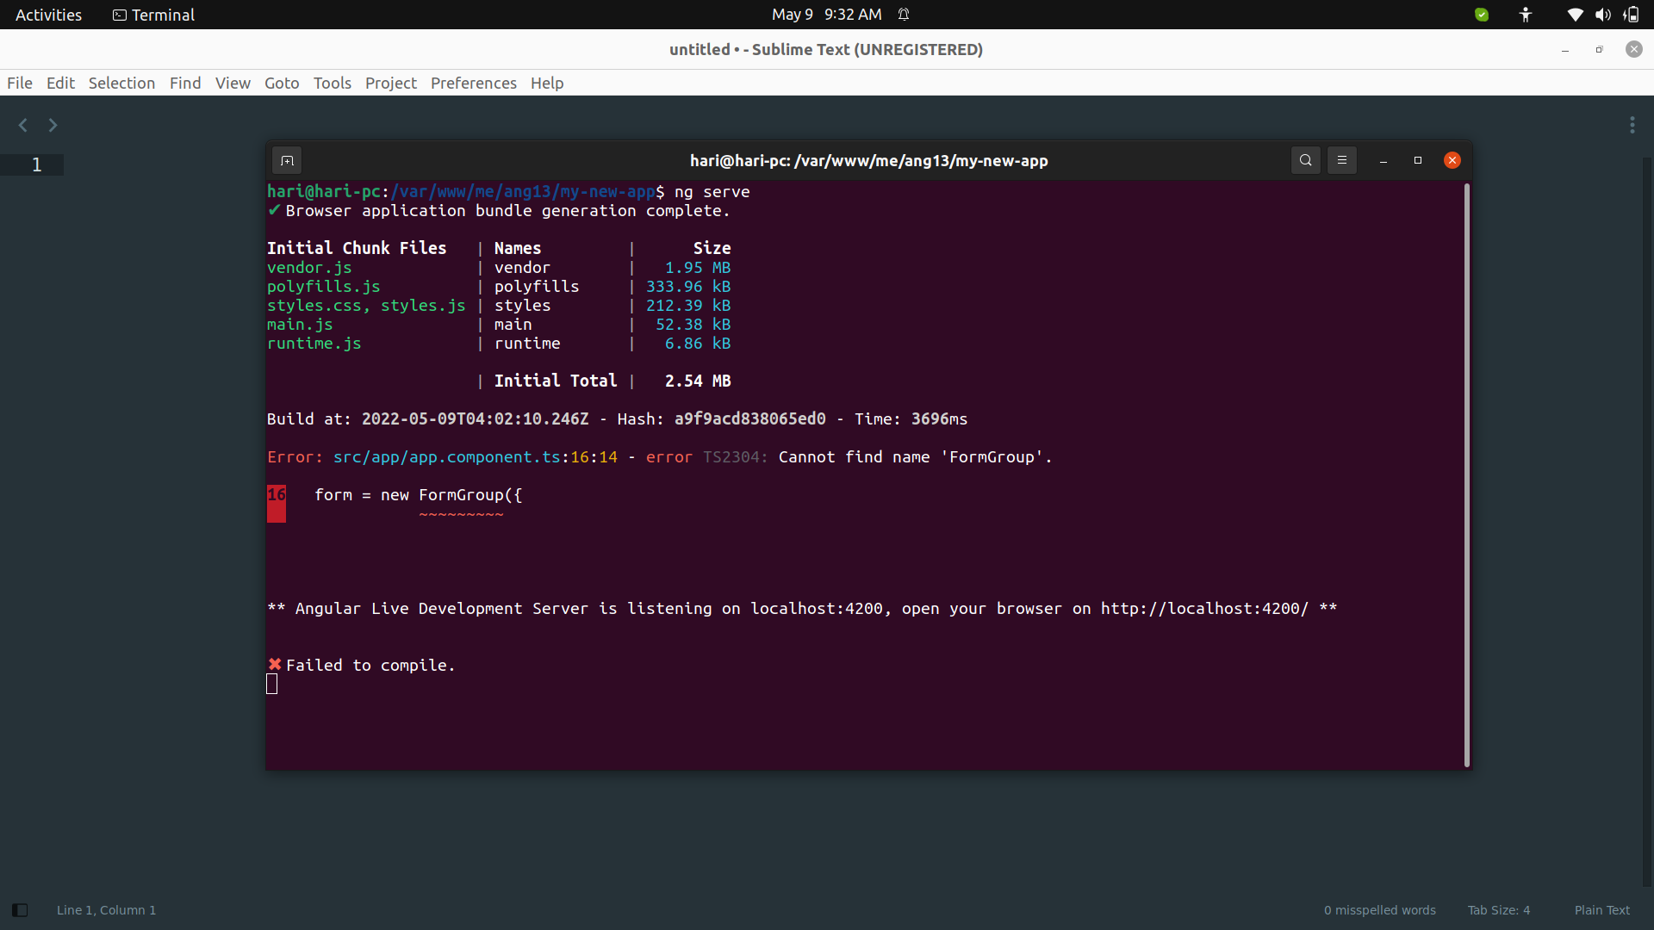Search within the terminal output
The height and width of the screenshot is (930, 1654).
1305,160
